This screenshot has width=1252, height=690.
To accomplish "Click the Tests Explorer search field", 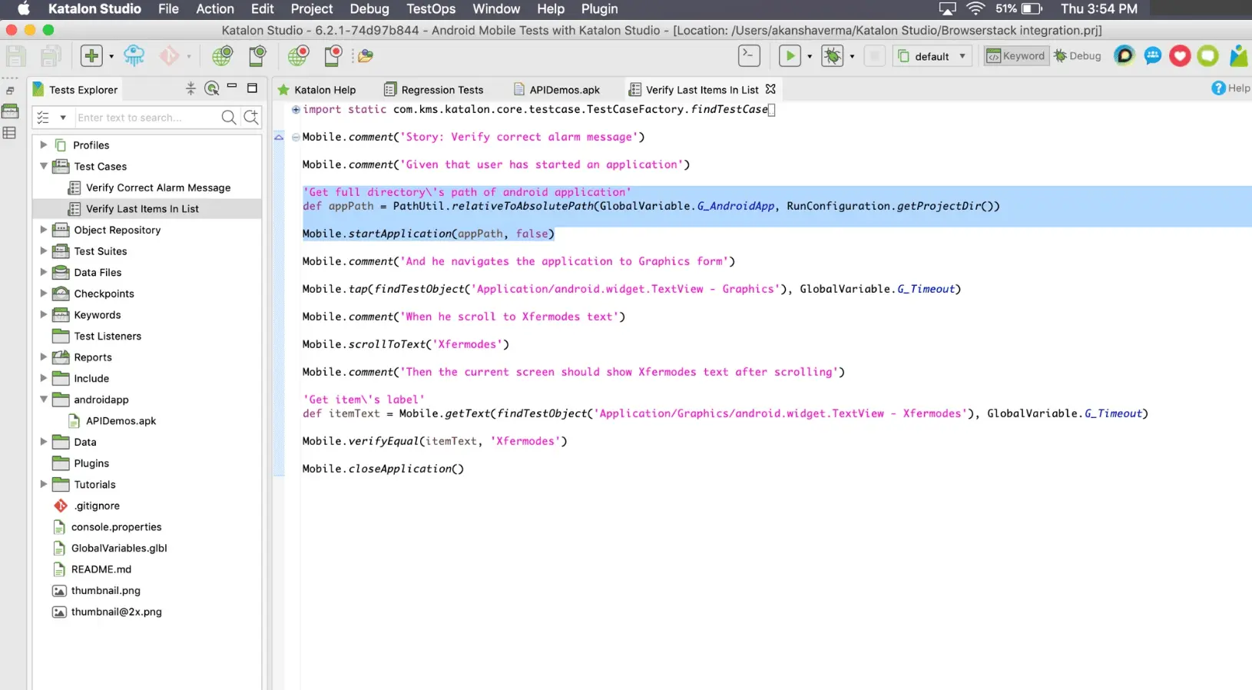I will (146, 118).
